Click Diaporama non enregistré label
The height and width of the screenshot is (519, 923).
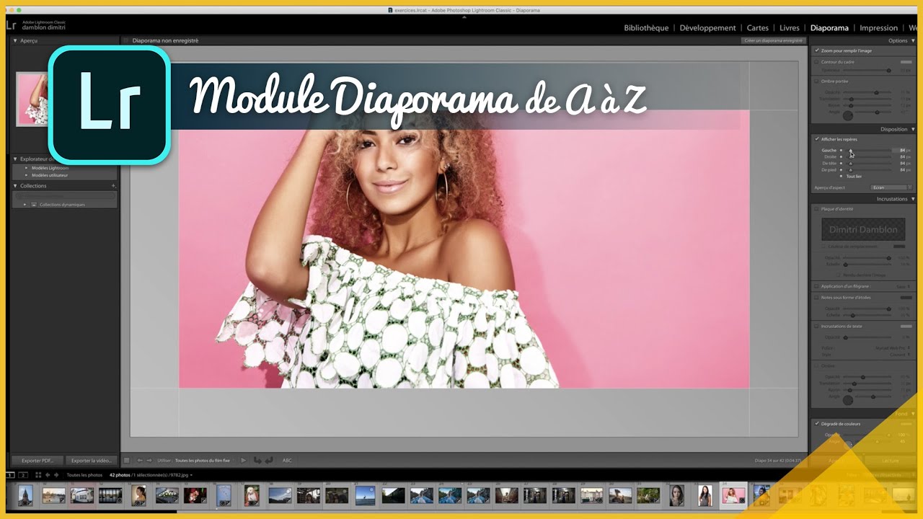point(165,41)
